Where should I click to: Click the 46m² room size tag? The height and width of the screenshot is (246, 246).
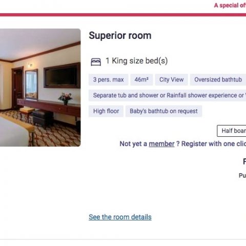click(141, 79)
